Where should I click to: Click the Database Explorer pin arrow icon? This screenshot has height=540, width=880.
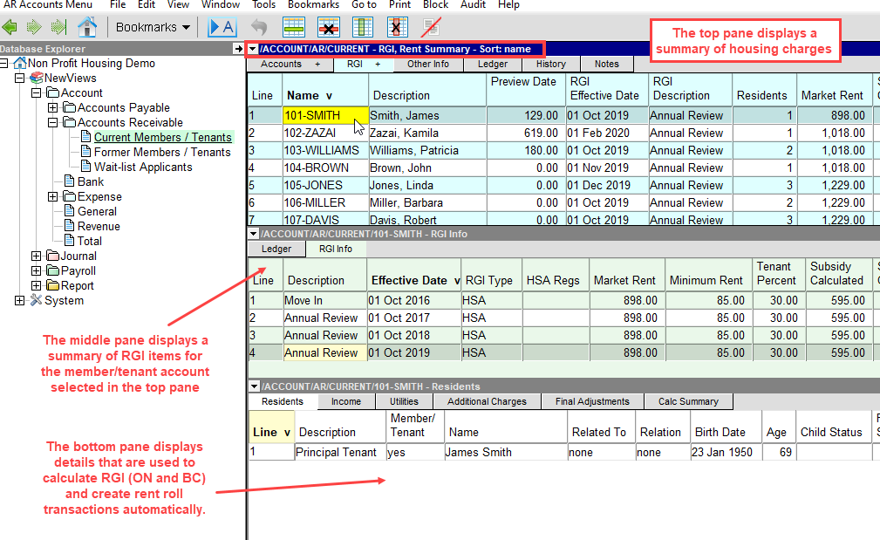pyautogui.click(x=239, y=49)
